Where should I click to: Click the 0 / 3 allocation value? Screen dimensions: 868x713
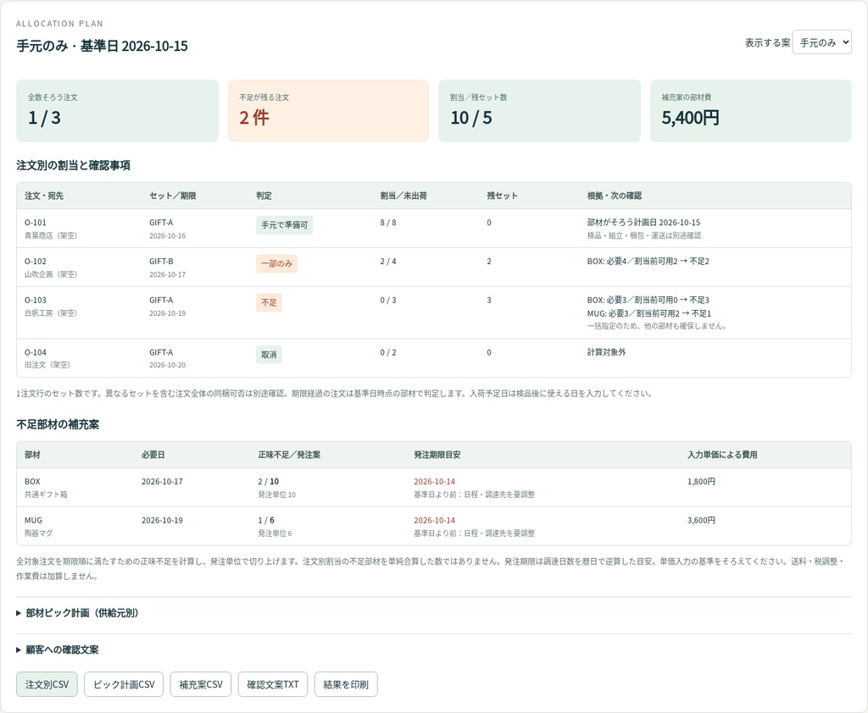tap(388, 300)
